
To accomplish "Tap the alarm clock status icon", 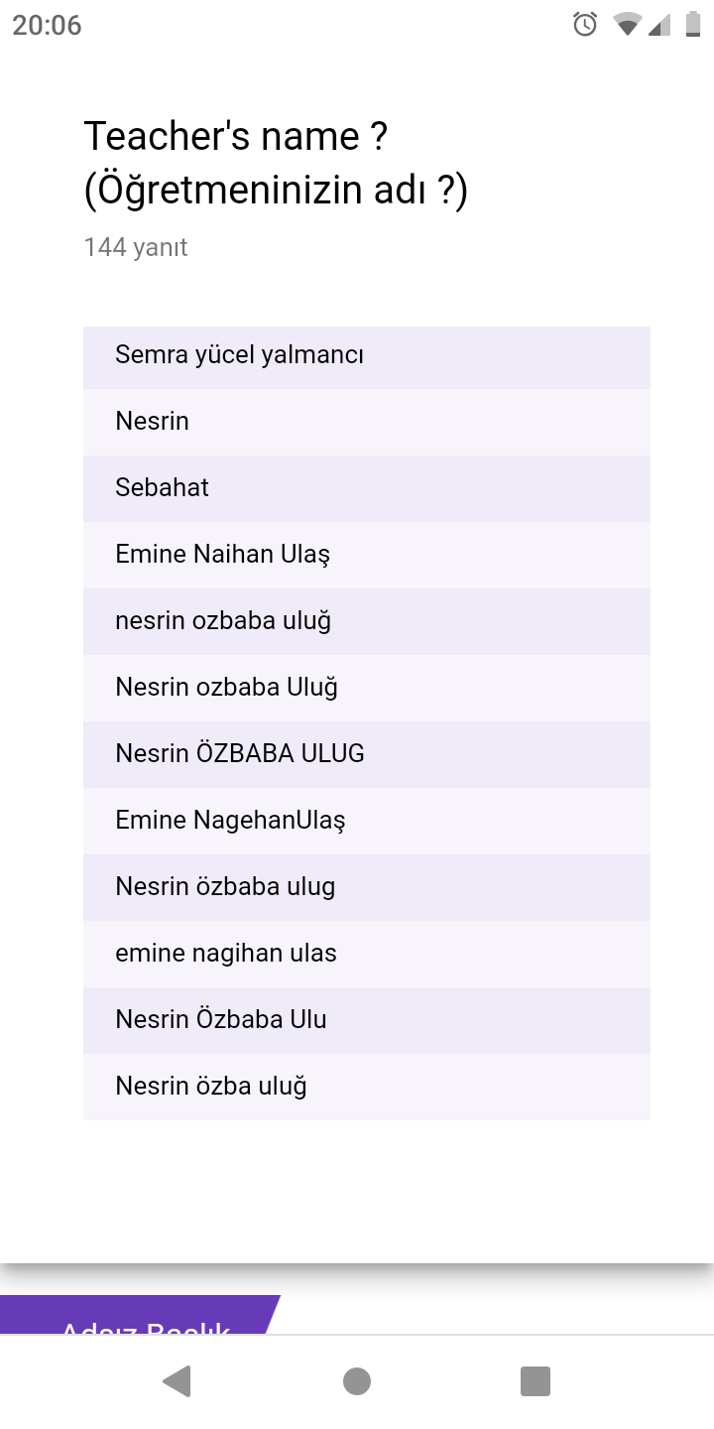I will [x=585, y=25].
